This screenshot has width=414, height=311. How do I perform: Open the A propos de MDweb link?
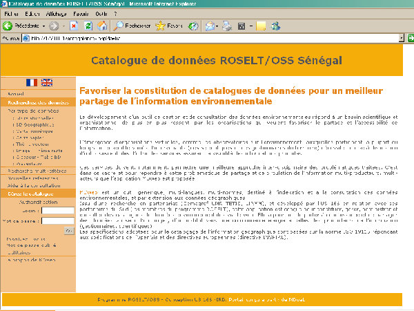(x=32, y=260)
